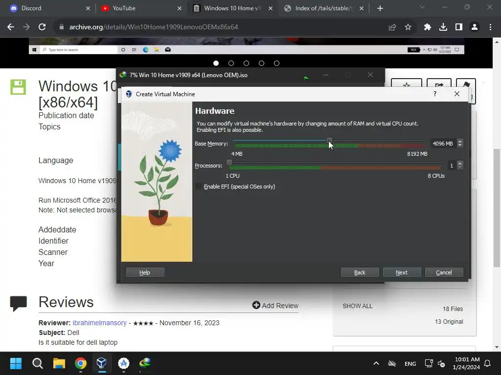Click SHOW ALL files link
Image resolution: width=501 pixels, height=375 pixels.
click(357, 306)
